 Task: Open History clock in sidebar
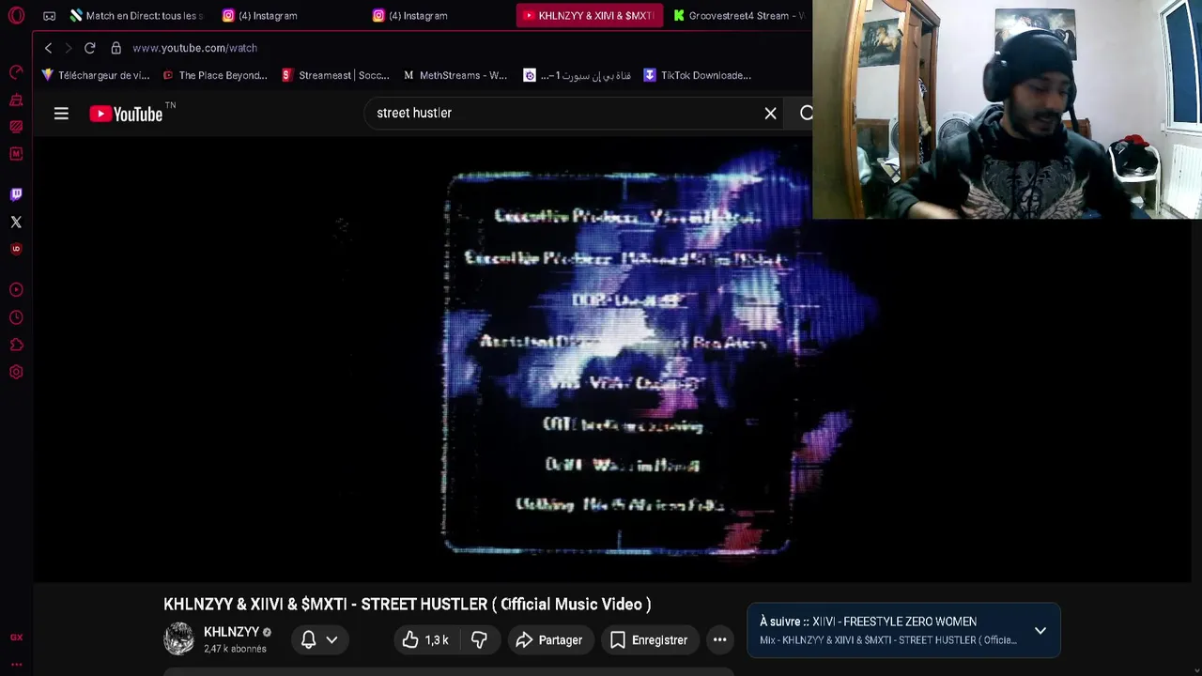[x=16, y=317]
